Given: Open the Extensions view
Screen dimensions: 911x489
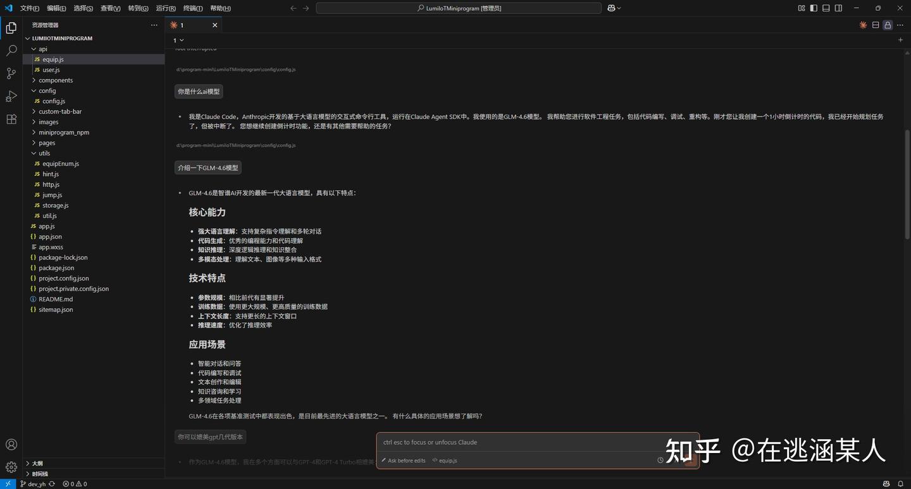Looking at the screenshot, I should point(11,119).
